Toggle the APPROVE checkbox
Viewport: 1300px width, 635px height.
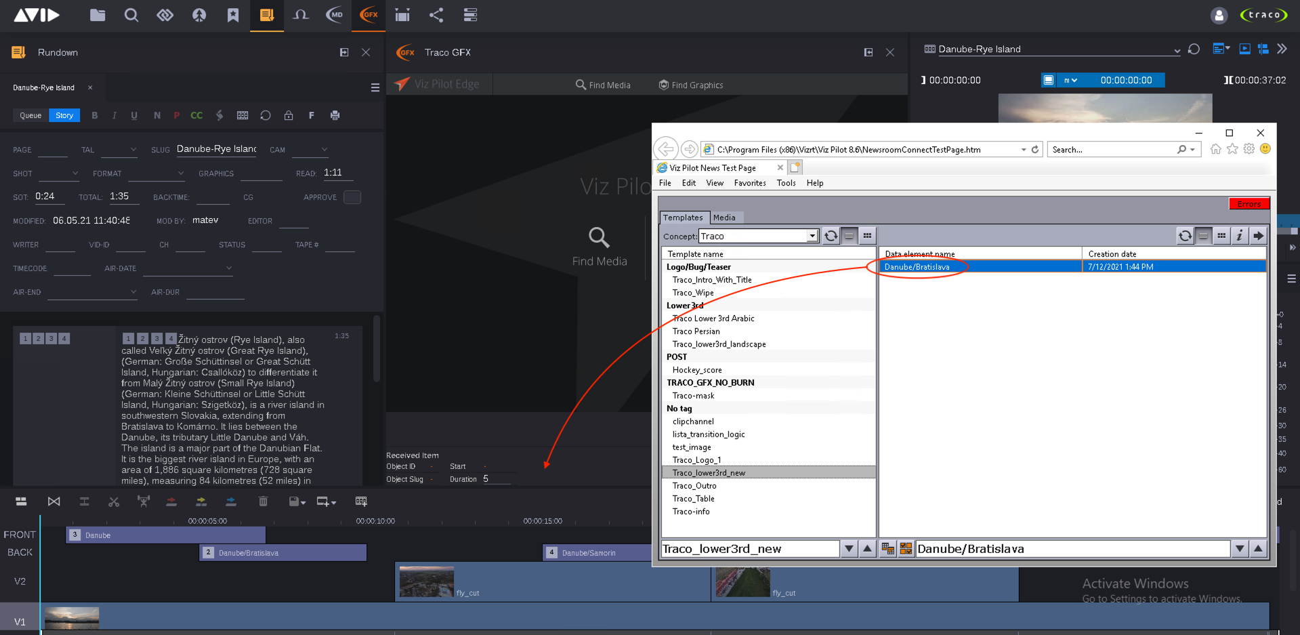(352, 197)
